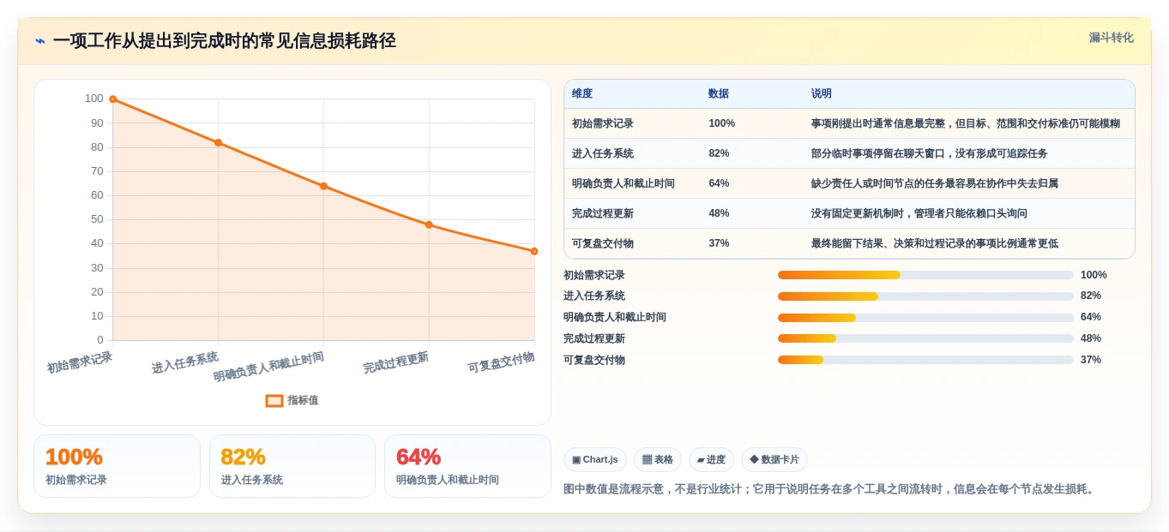Click the 维度 column header

pos(582,93)
